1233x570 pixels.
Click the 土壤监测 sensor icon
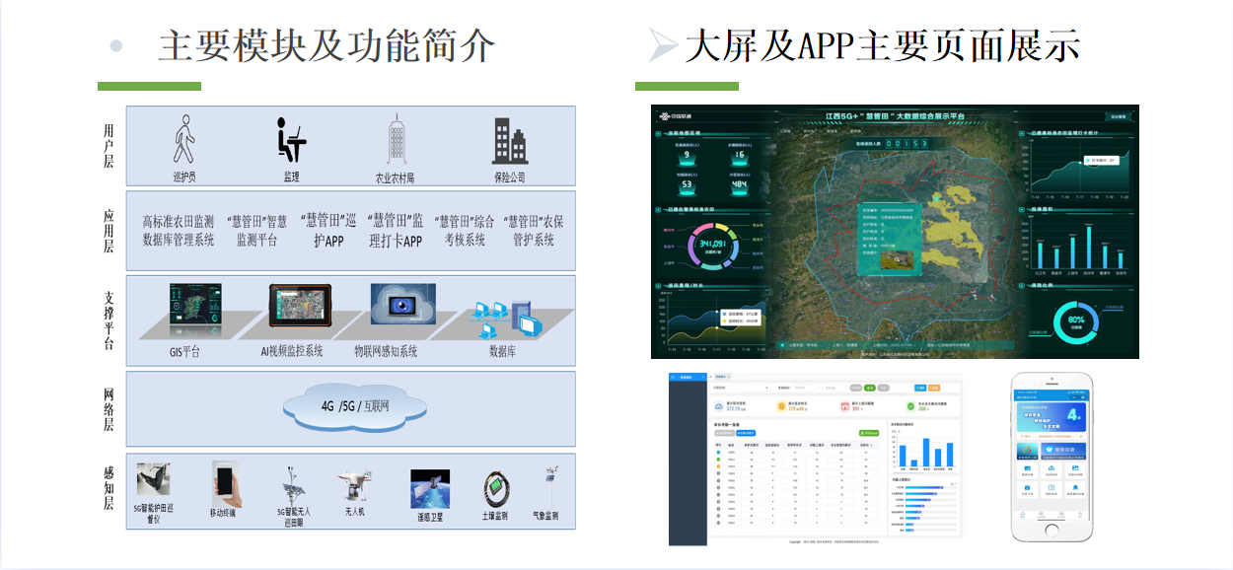495,489
